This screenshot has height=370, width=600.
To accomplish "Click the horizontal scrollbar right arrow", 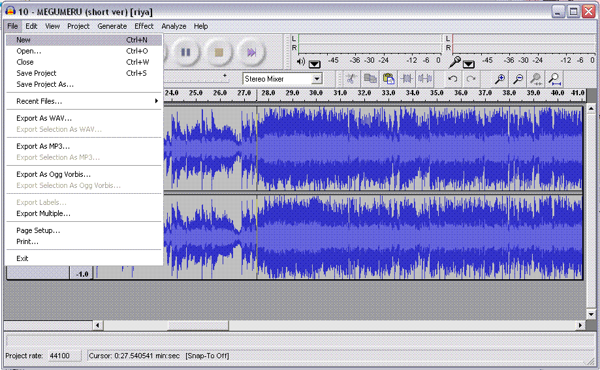I will point(580,325).
